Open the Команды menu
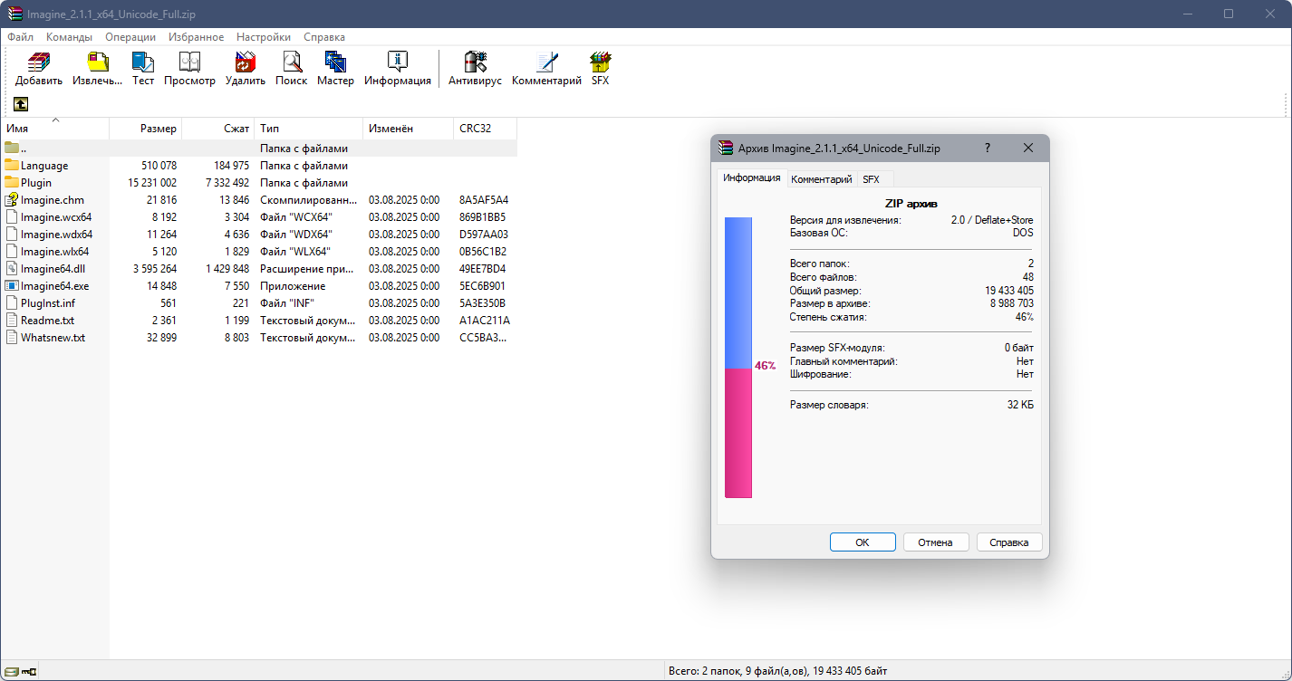 click(x=69, y=37)
